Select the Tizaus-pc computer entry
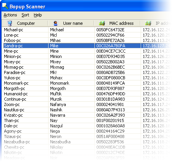 point(13,136)
